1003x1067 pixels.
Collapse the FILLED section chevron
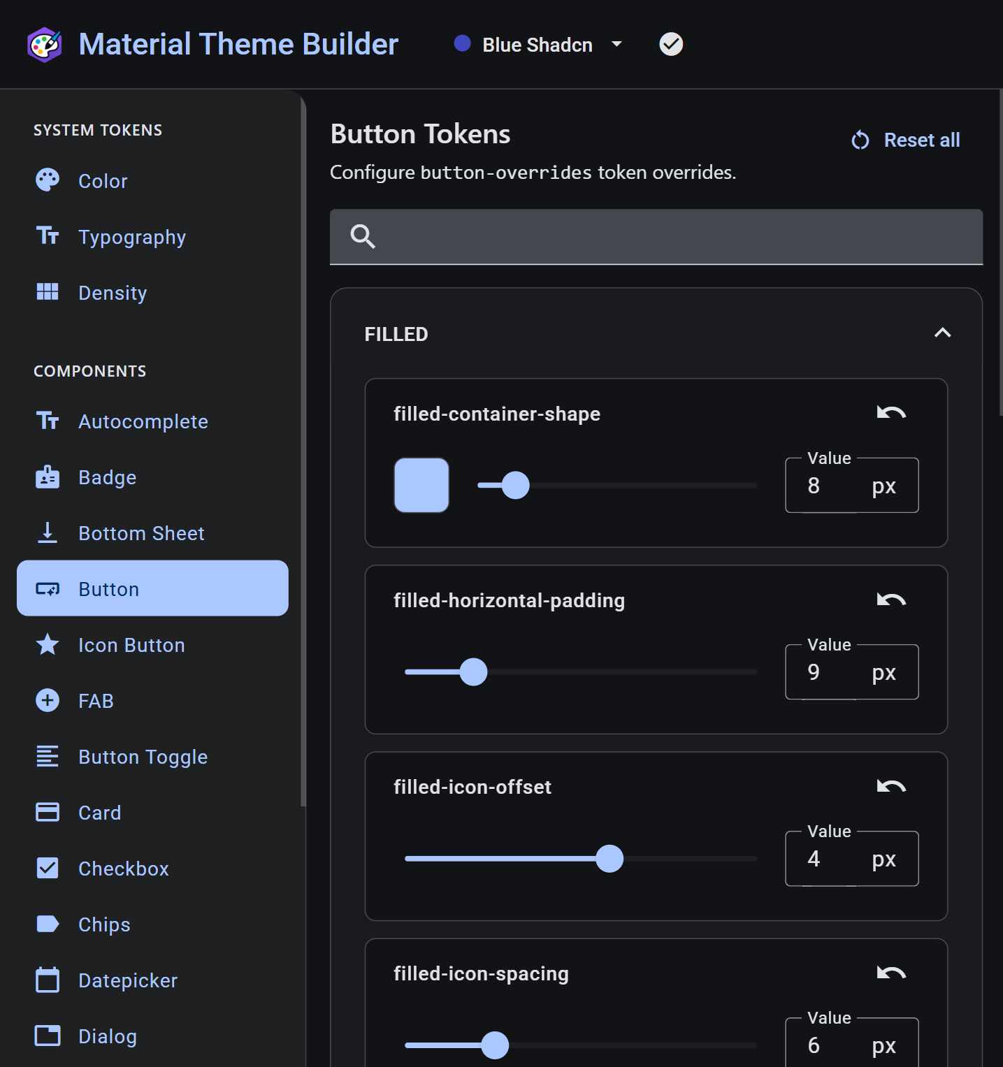pyautogui.click(x=942, y=333)
